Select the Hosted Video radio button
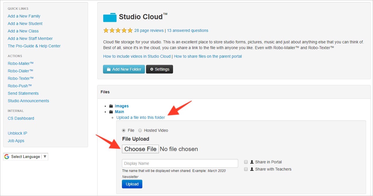The image size is (373, 196). point(140,130)
